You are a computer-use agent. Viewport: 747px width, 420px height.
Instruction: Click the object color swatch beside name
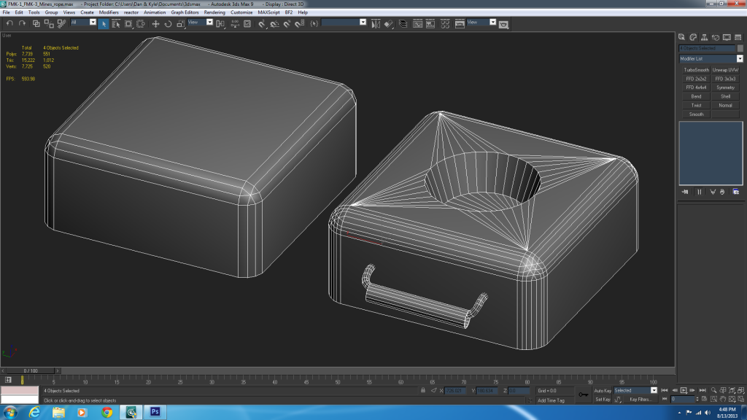click(x=740, y=48)
